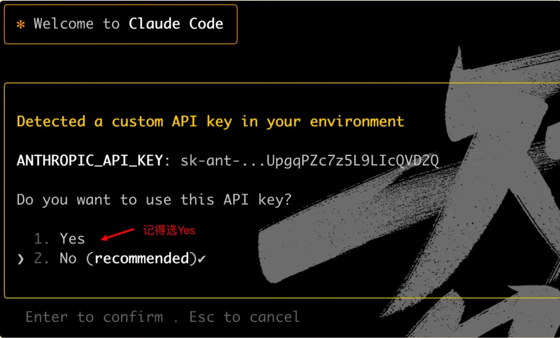This screenshot has width=560, height=338.
Task: Click the Esc to cancel hint
Action: tap(245, 317)
